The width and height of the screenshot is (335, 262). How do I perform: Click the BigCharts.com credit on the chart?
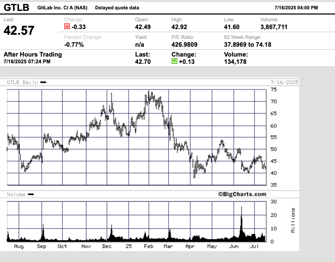coord(242,194)
